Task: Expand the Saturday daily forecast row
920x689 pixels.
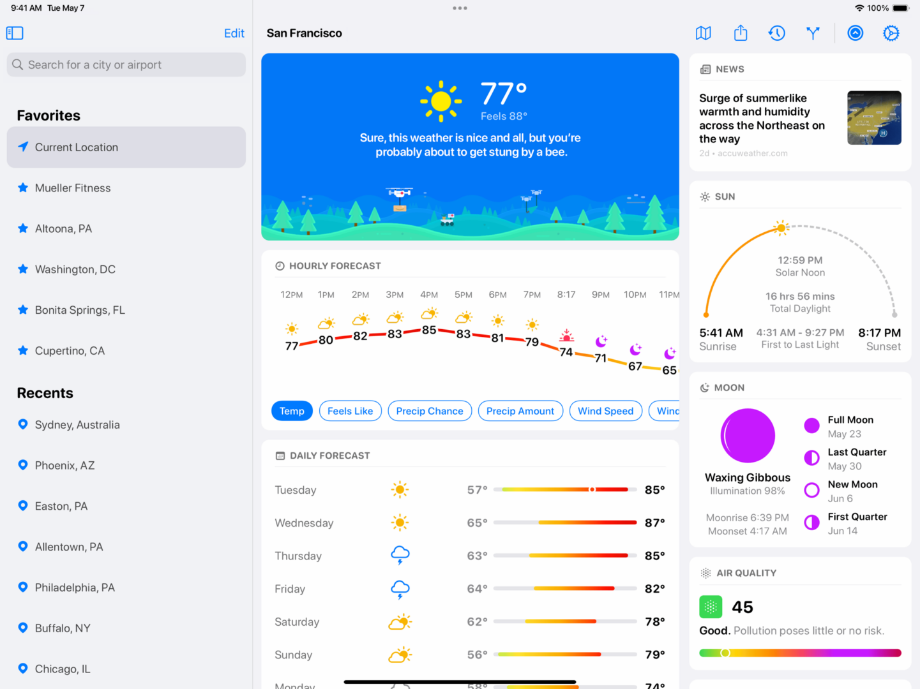Action: pyautogui.click(x=469, y=622)
